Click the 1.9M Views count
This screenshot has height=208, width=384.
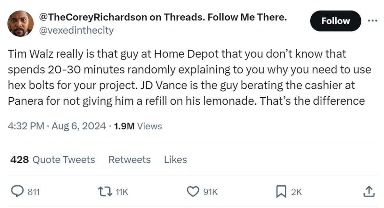[x=138, y=126]
